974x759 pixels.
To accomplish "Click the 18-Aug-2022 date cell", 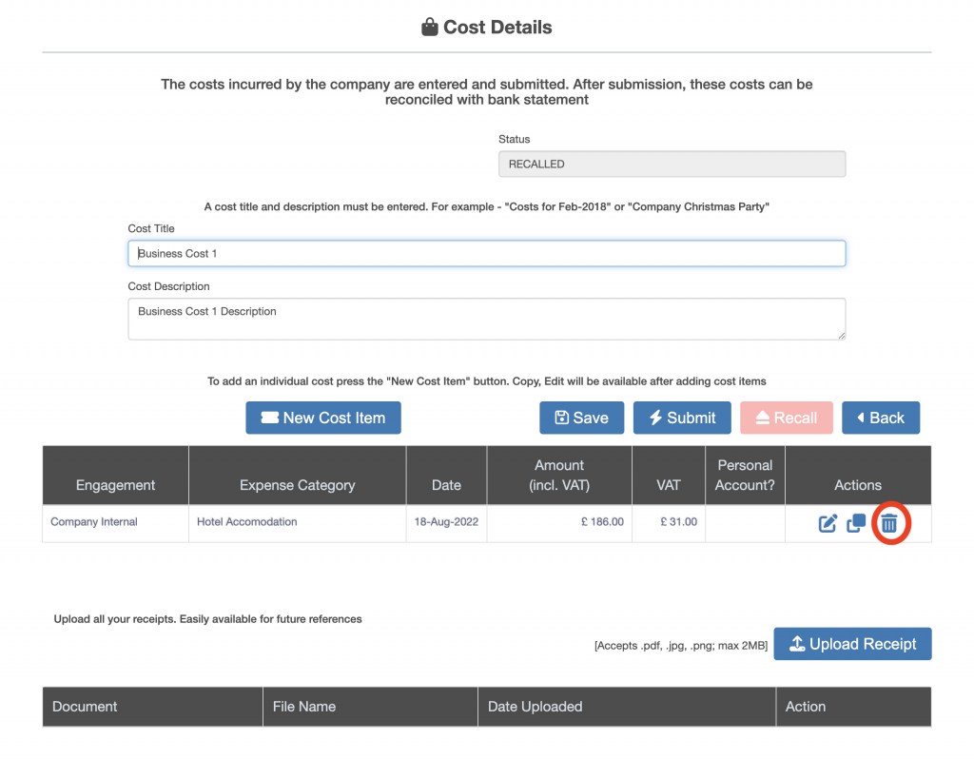I will (446, 522).
